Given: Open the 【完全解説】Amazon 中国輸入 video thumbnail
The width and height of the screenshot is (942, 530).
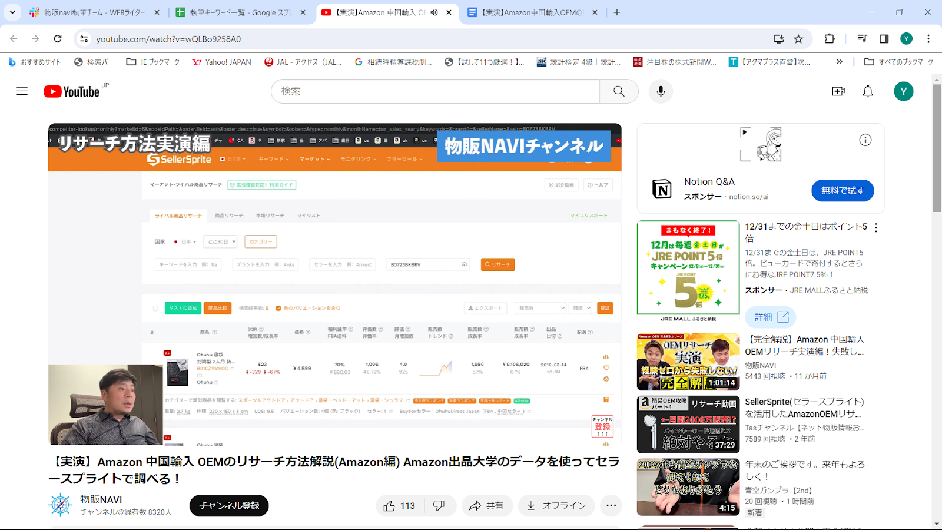Looking at the screenshot, I should (688, 362).
